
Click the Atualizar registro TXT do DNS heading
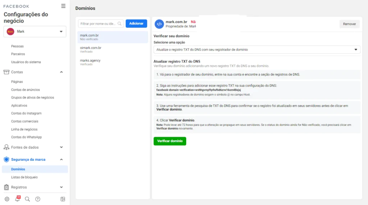[x=177, y=61]
